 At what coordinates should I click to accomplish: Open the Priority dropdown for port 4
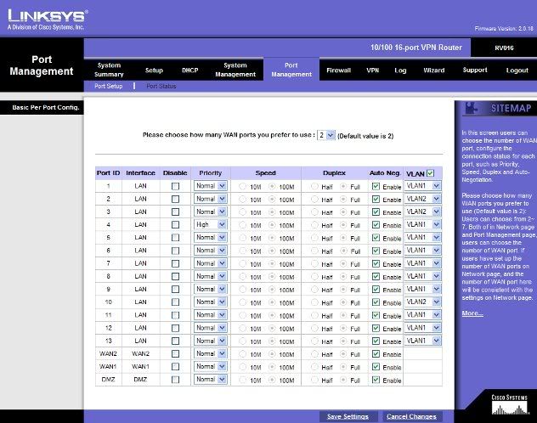click(x=210, y=224)
